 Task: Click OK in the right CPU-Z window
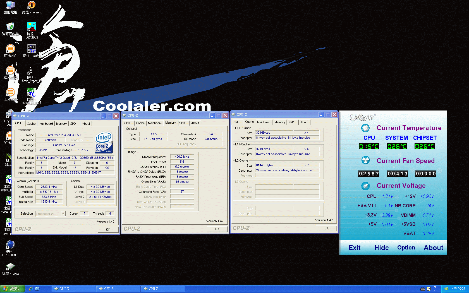point(326,228)
